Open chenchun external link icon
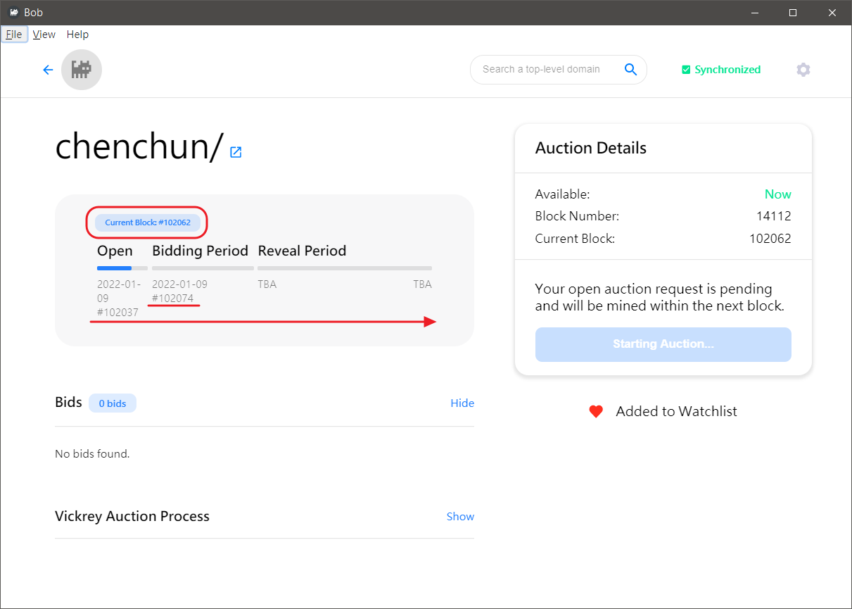The height and width of the screenshot is (609, 852). click(236, 152)
